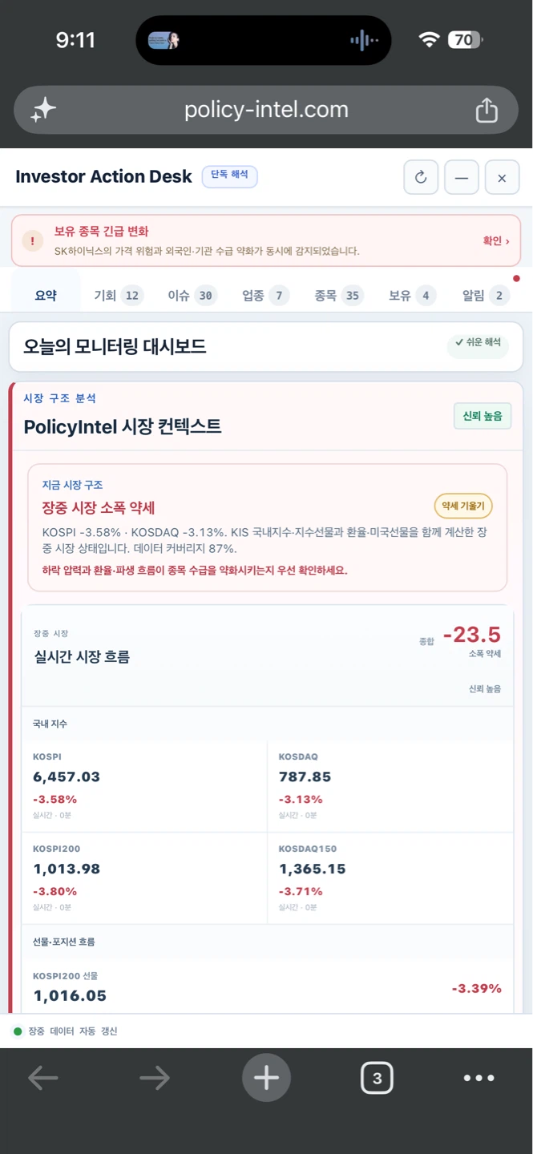
Task: Tap the sparkle icon in address bar
Action: (43, 110)
